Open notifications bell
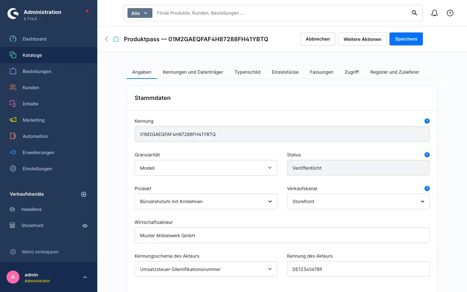 435,13
